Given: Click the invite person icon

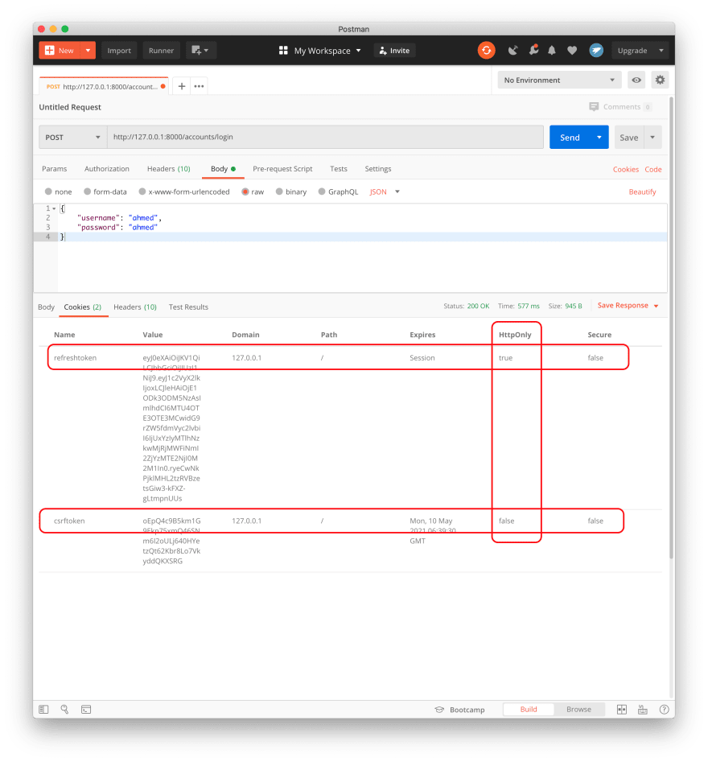Looking at the screenshot, I should point(383,51).
